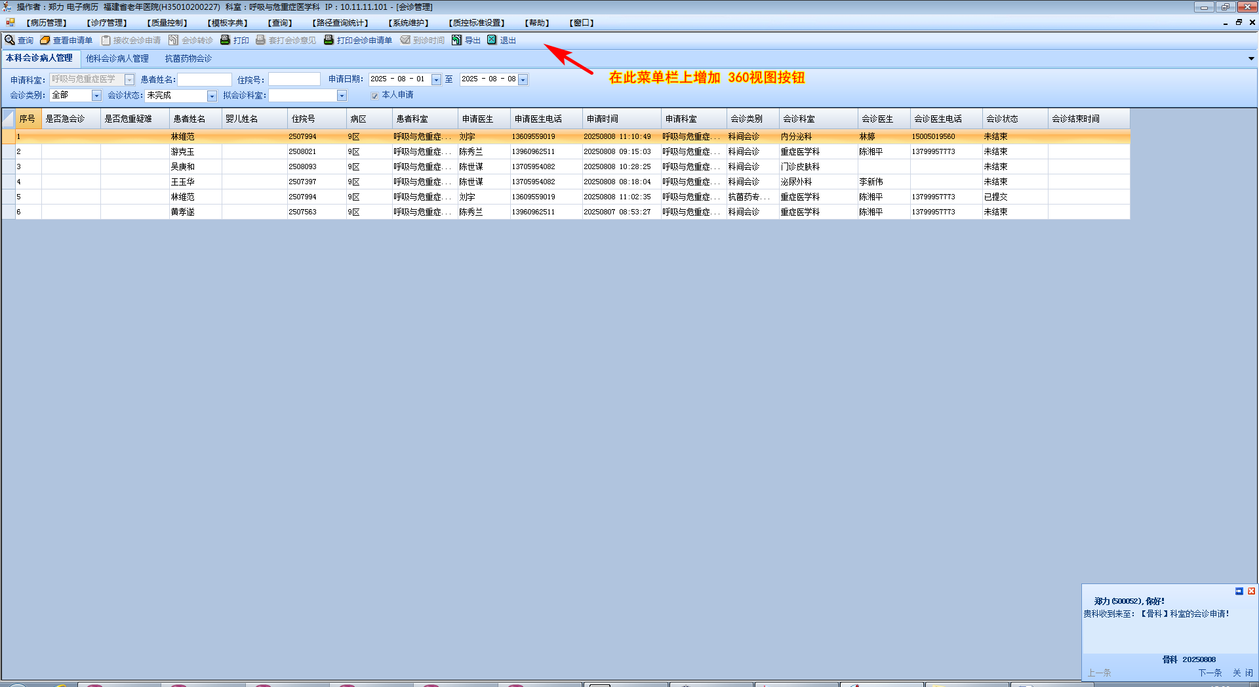Expand the 会诊类别 dropdown
Screen dimensions: 1259x687
96,96
